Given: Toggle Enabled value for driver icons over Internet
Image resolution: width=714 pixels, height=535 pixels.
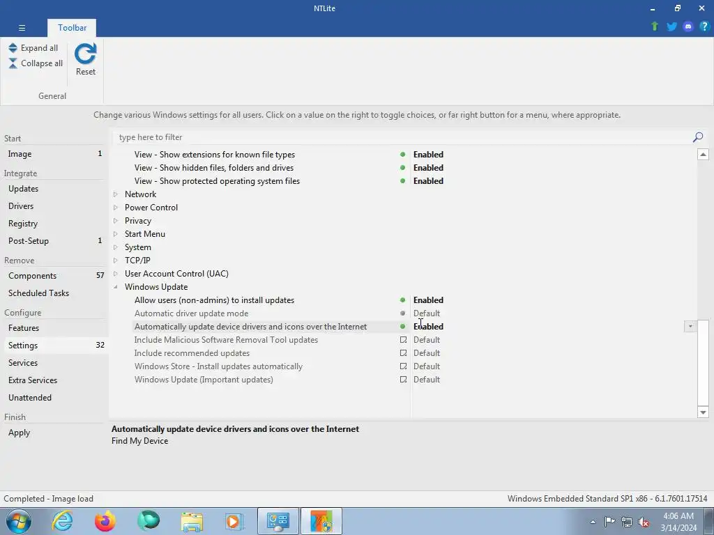Looking at the screenshot, I should click(x=428, y=327).
